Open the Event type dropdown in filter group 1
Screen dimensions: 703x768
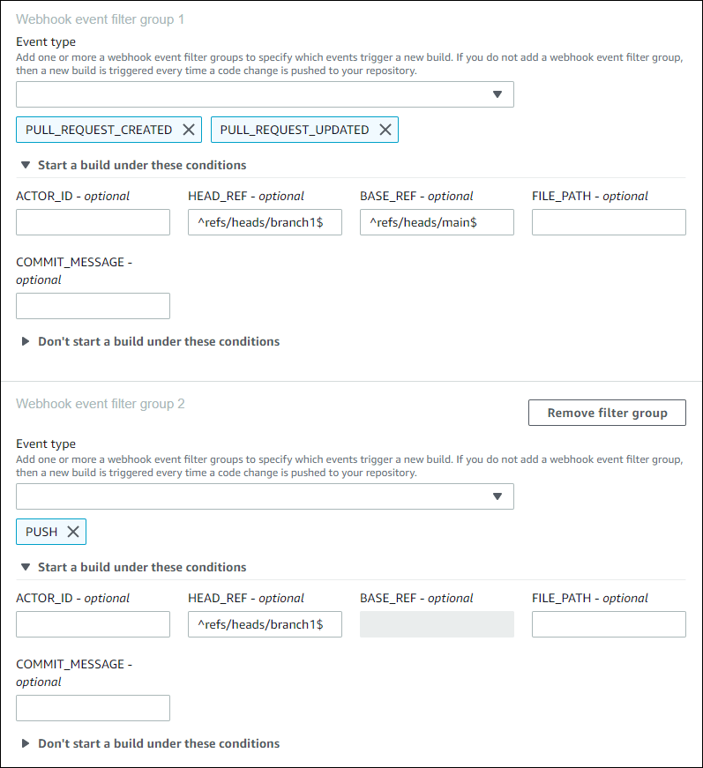[x=265, y=93]
